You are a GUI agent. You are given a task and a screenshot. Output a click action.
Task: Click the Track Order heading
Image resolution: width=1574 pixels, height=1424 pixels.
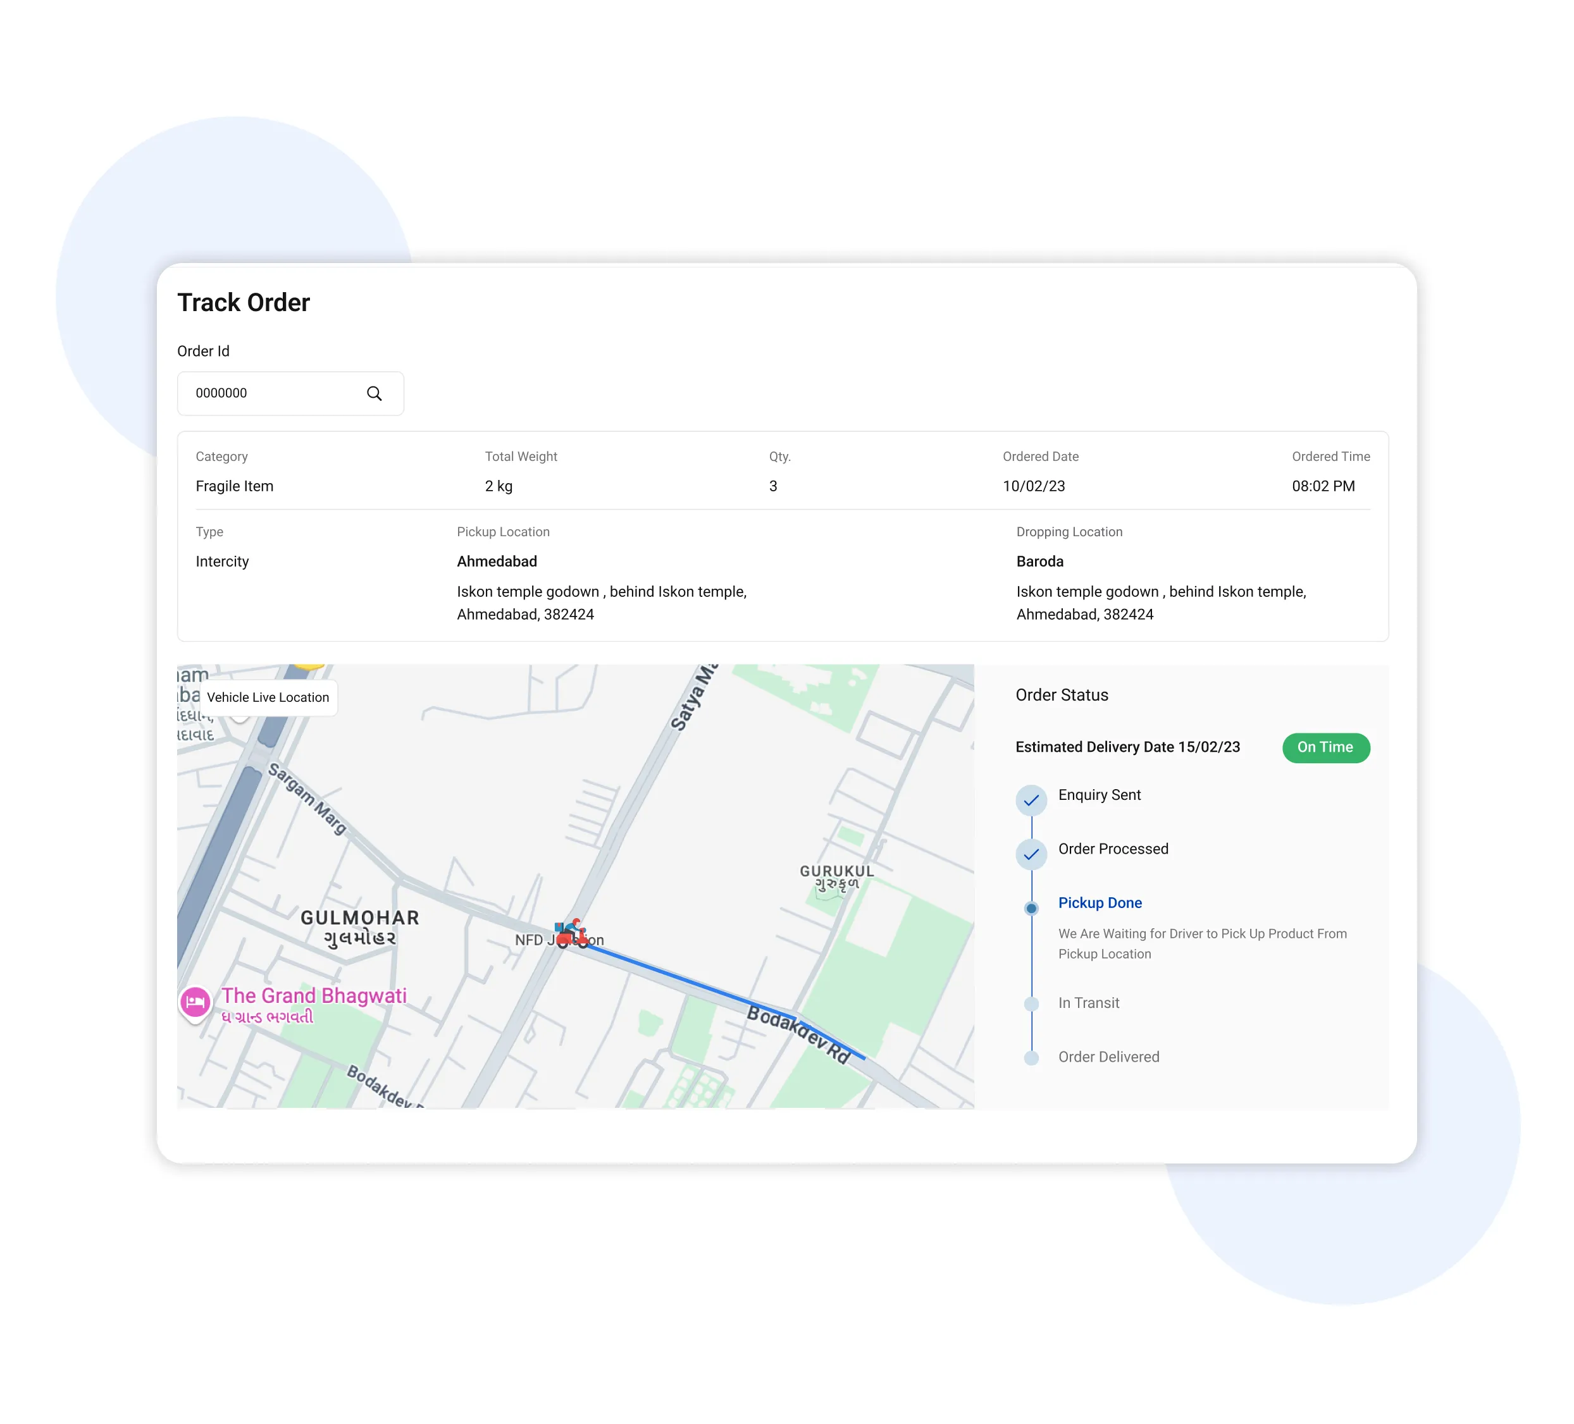pos(244,303)
